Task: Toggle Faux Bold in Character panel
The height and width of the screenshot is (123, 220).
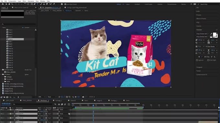Action: [x=199, y=57]
